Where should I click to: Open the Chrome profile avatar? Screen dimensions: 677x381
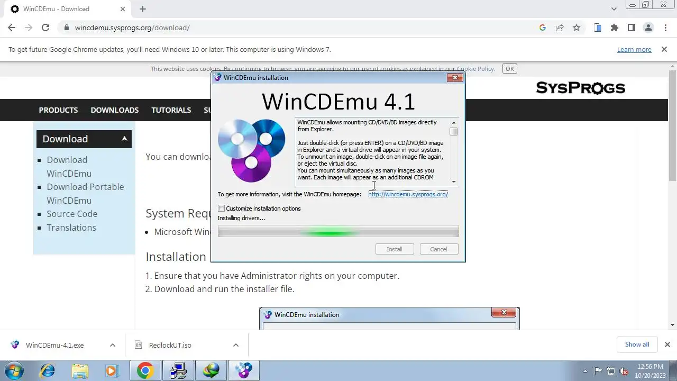(648, 28)
